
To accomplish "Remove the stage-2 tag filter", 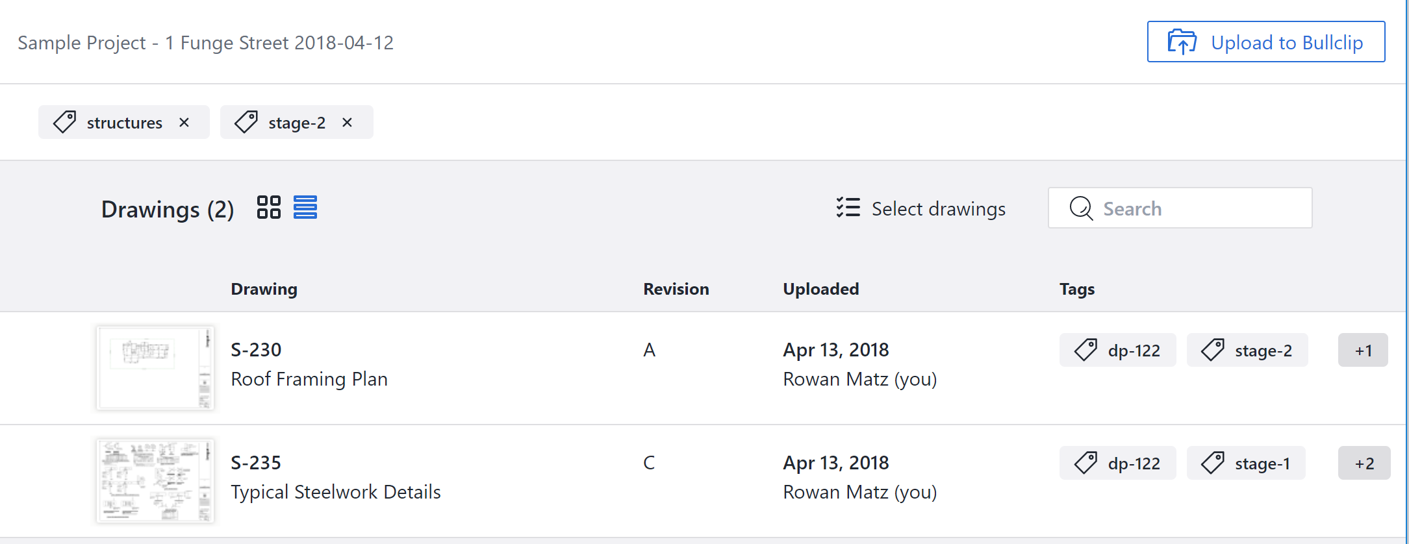I will point(348,123).
